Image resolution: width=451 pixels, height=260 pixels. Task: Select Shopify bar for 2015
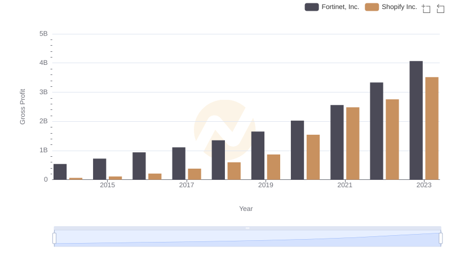tap(116, 178)
